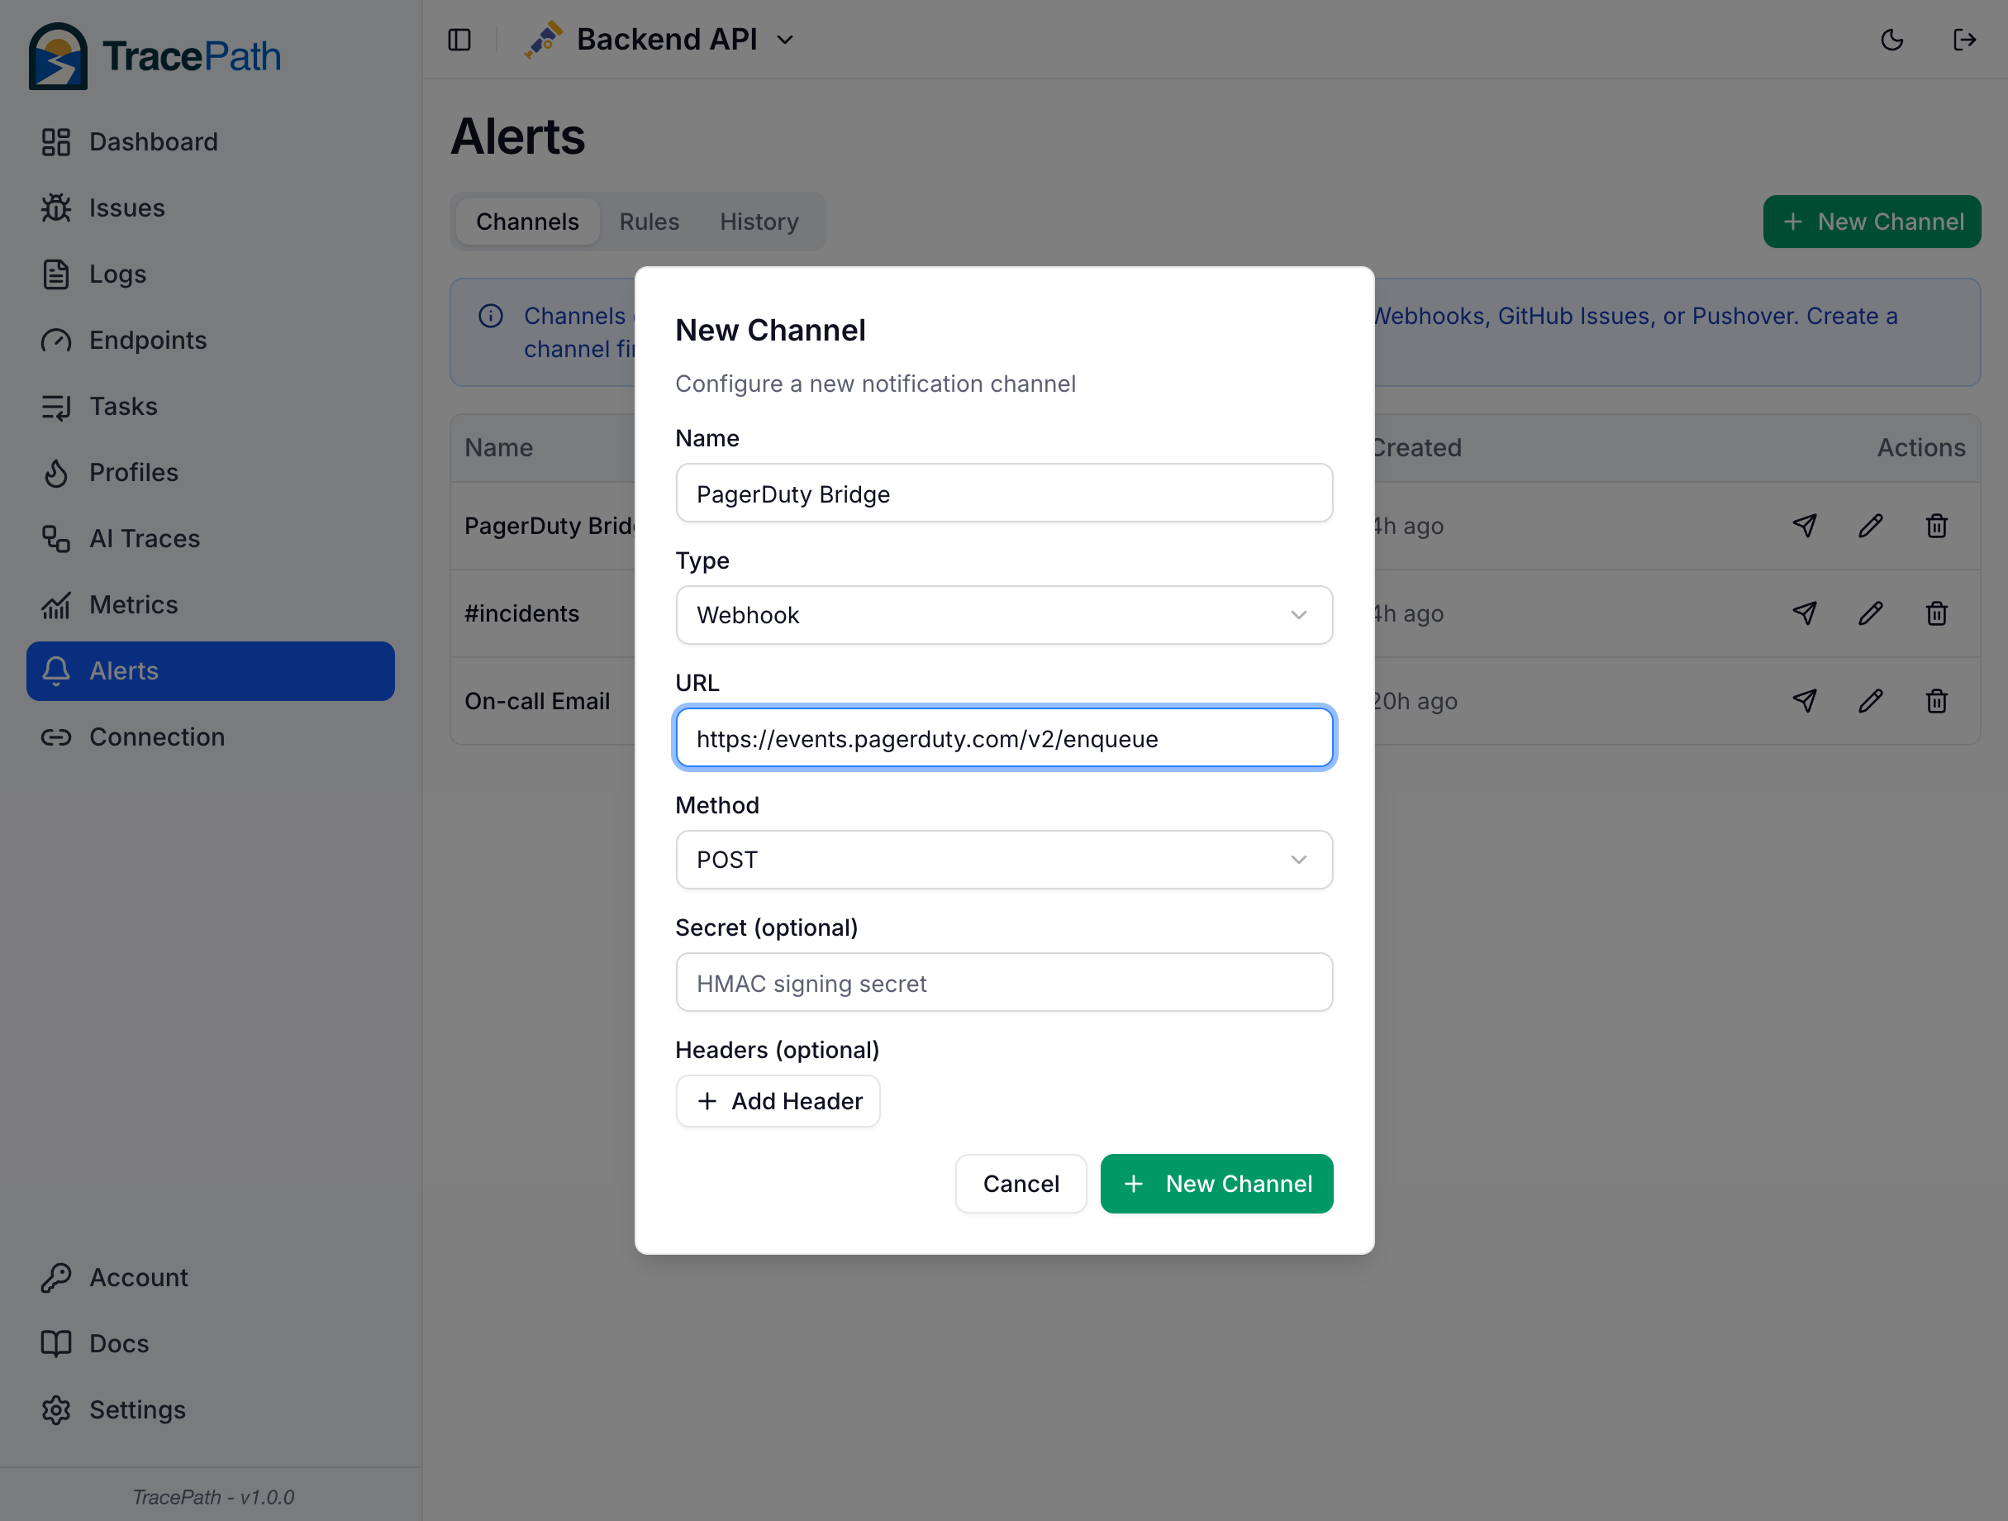The width and height of the screenshot is (2008, 1521).
Task: Open Settings in sidebar
Action: click(211, 1410)
